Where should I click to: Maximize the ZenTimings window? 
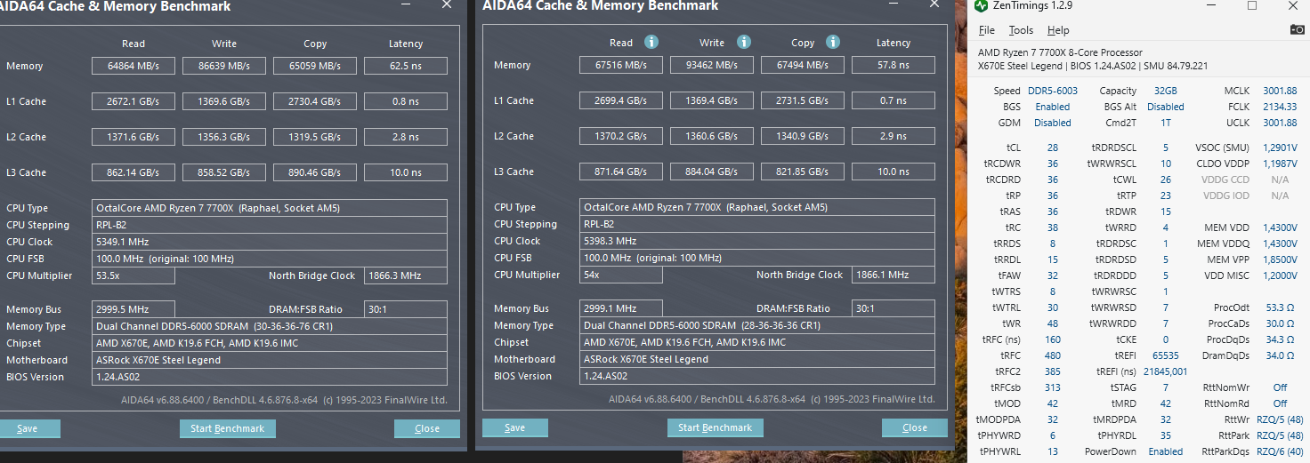coord(1252,6)
